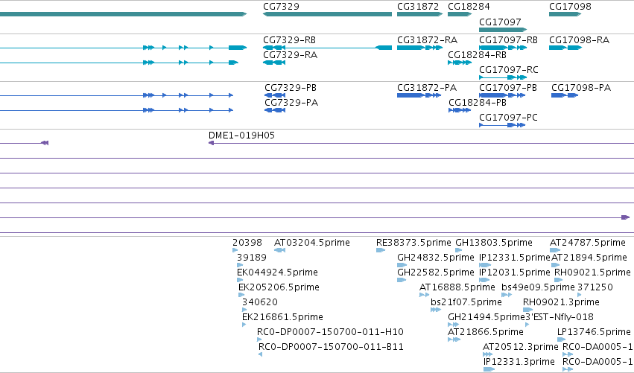Select EST GH22582.5prime
Viewport: 634px width, 373px height.
coord(402,280)
